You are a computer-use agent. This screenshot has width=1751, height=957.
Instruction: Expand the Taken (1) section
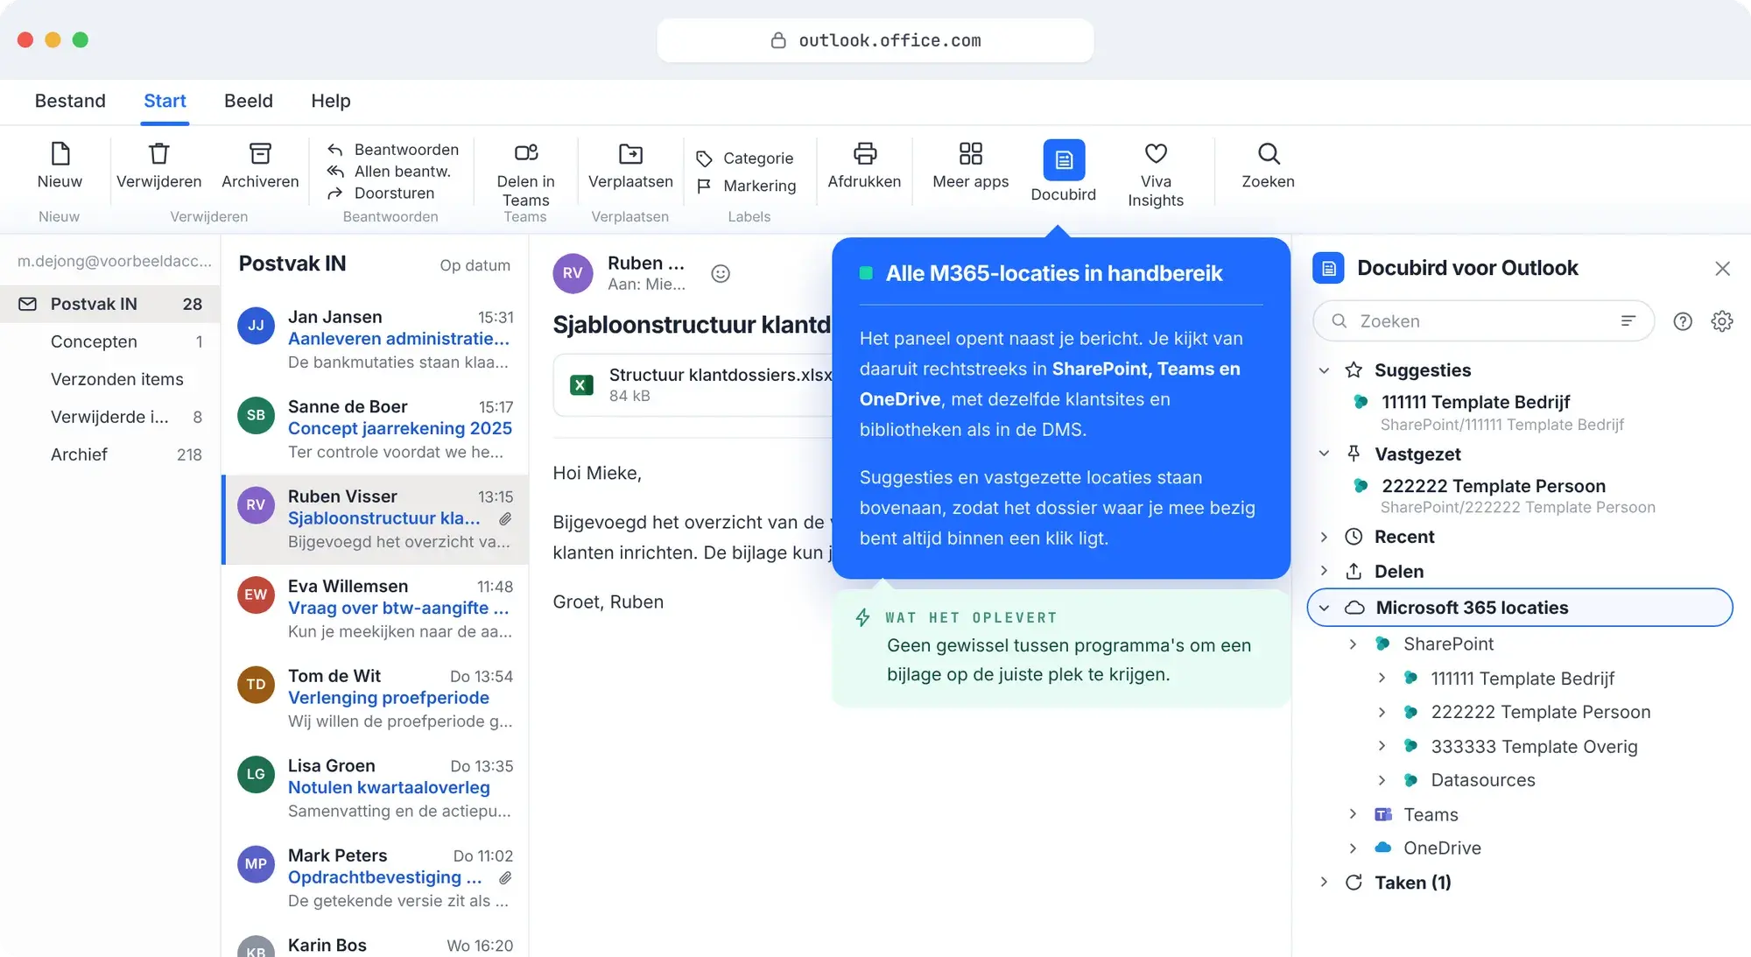1325,882
